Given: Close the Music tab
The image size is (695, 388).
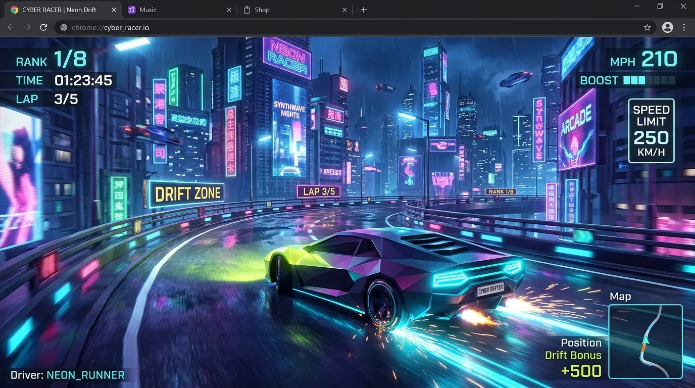Looking at the screenshot, I should [x=229, y=10].
